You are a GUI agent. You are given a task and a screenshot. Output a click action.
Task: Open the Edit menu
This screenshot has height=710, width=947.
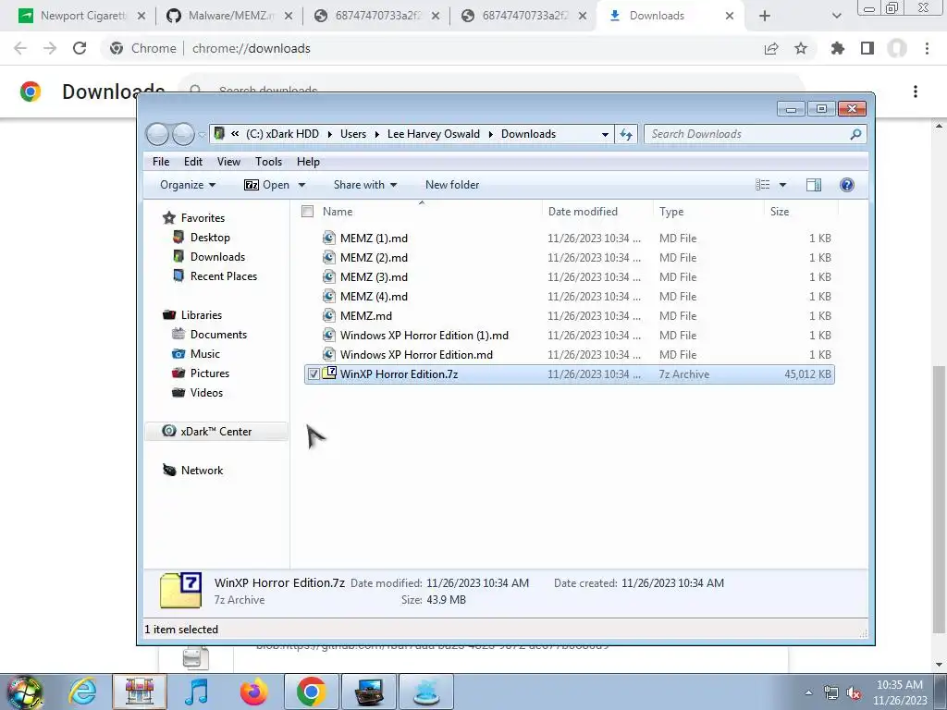pyautogui.click(x=193, y=161)
